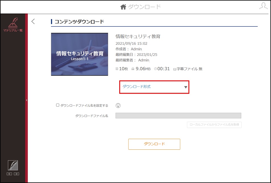Click the clock icon beside 00:31
Viewport: 271px width, 183px height.
pyautogui.click(x=155, y=69)
